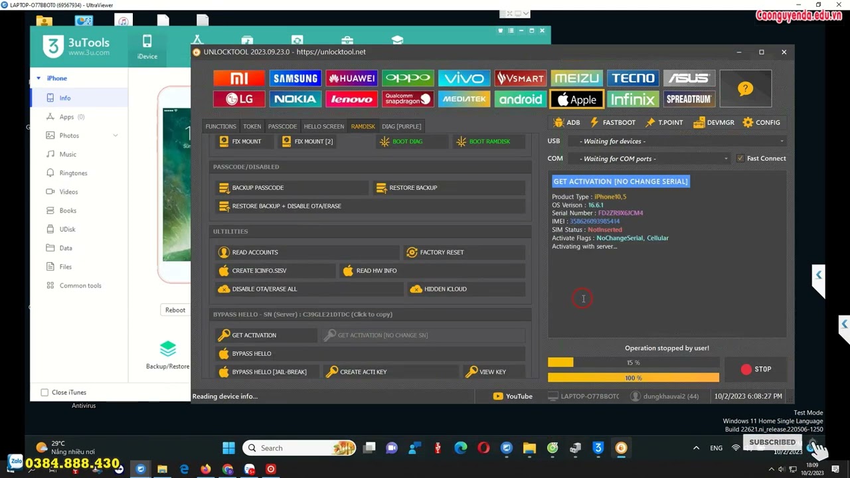Viewport: 850px width, 478px height.
Task: Click CREATE ACTI KEY
Action: (x=390, y=372)
